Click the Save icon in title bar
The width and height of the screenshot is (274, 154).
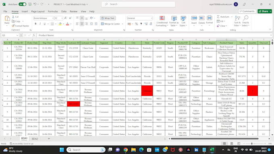coord(30,4)
